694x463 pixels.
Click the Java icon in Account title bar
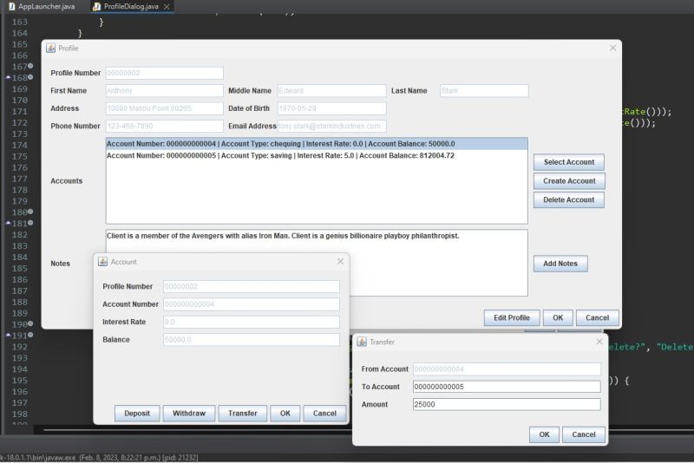pyautogui.click(x=102, y=262)
